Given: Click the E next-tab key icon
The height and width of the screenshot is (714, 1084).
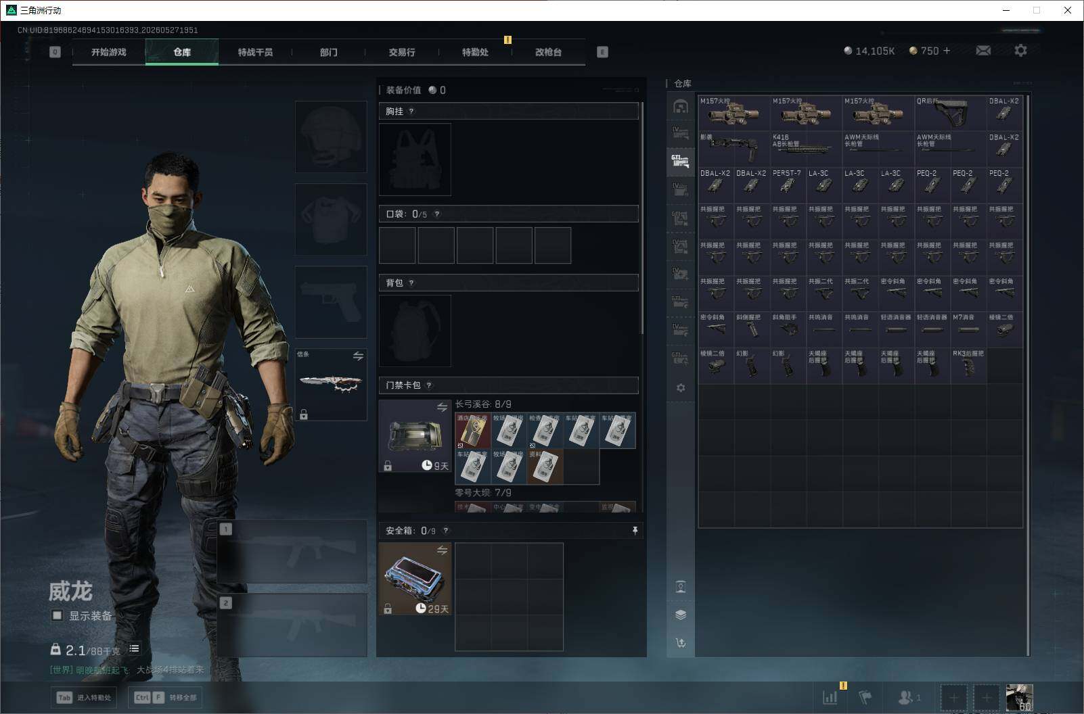Looking at the screenshot, I should (602, 52).
